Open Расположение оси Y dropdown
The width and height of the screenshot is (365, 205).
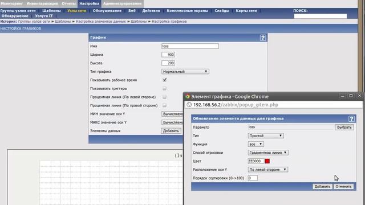click(267, 170)
